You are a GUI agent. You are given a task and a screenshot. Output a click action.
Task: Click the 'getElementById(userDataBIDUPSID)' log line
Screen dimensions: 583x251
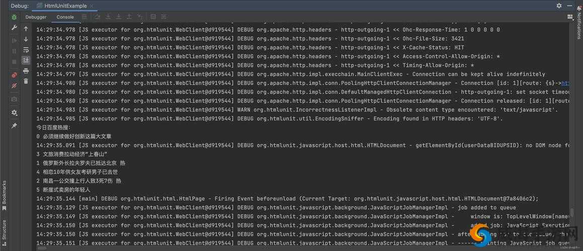tap(303, 146)
